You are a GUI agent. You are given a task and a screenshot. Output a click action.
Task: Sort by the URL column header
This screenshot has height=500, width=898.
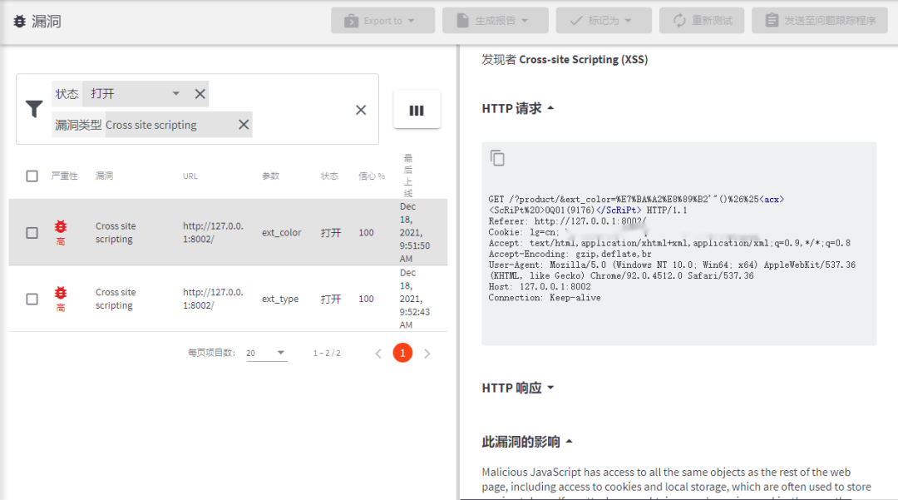[x=190, y=176]
